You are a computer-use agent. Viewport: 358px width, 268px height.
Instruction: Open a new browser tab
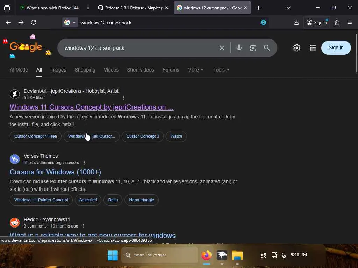[258, 8]
